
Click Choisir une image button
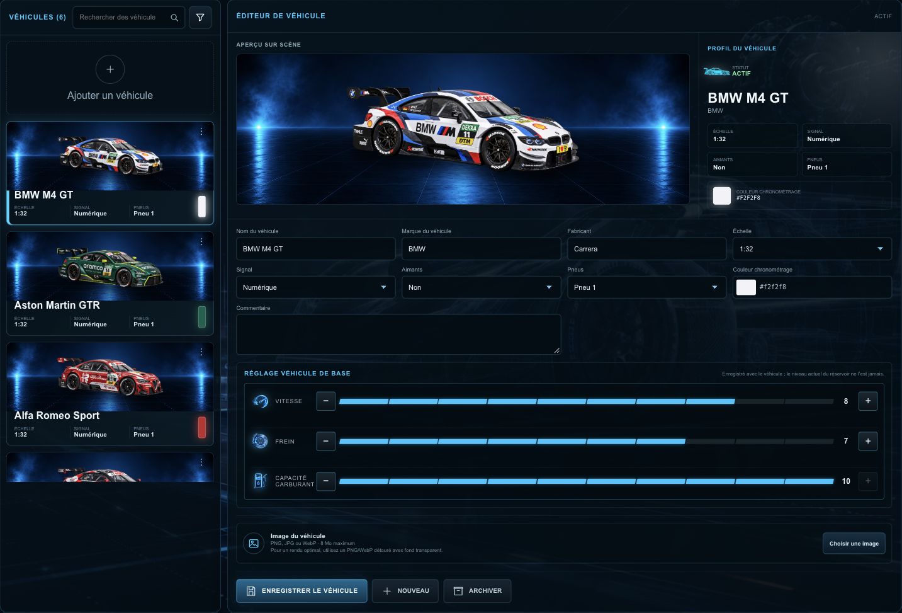pyautogui.click(x=854, y=544)
